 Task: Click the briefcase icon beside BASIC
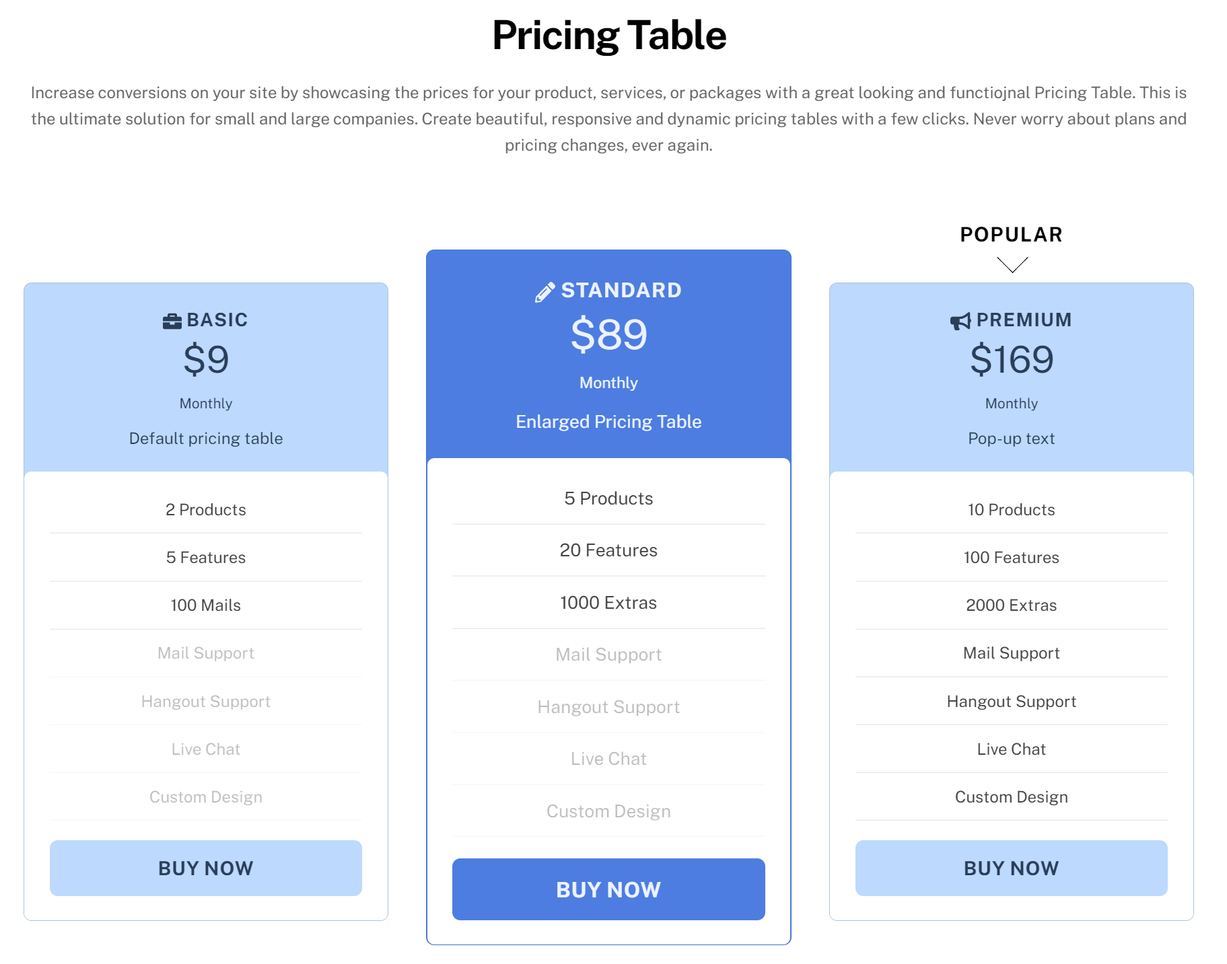pyautogui.click(x=172, y=321)
